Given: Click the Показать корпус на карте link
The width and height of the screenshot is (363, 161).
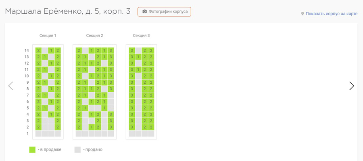Looking at the screenshot, I should point(332,14).
